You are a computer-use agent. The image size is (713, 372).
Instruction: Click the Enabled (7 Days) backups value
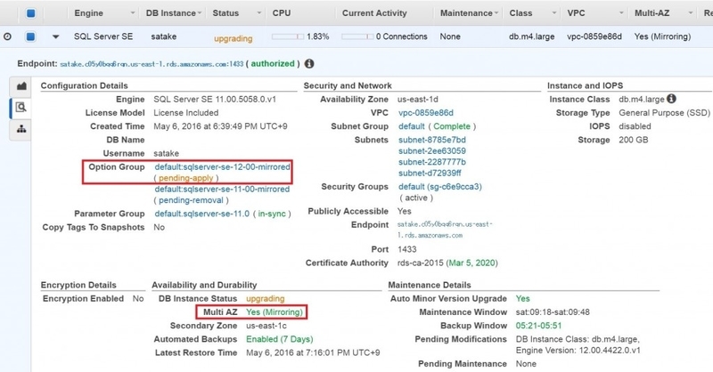pos(279,339)
